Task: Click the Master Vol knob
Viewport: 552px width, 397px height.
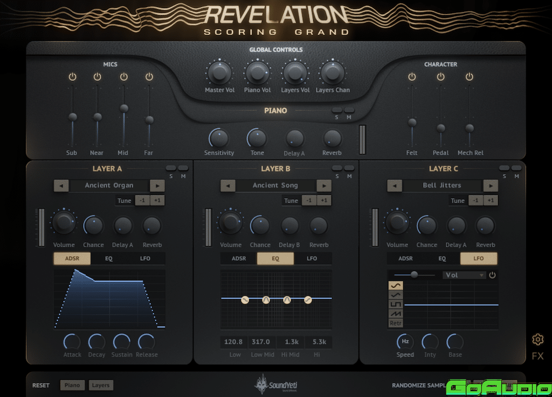Action: [x=220, y=73]
